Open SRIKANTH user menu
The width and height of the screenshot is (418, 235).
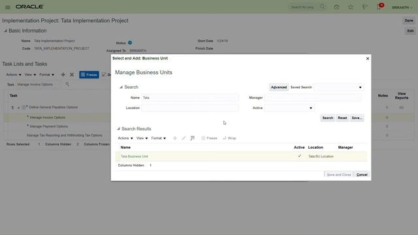tap(402, 7)
